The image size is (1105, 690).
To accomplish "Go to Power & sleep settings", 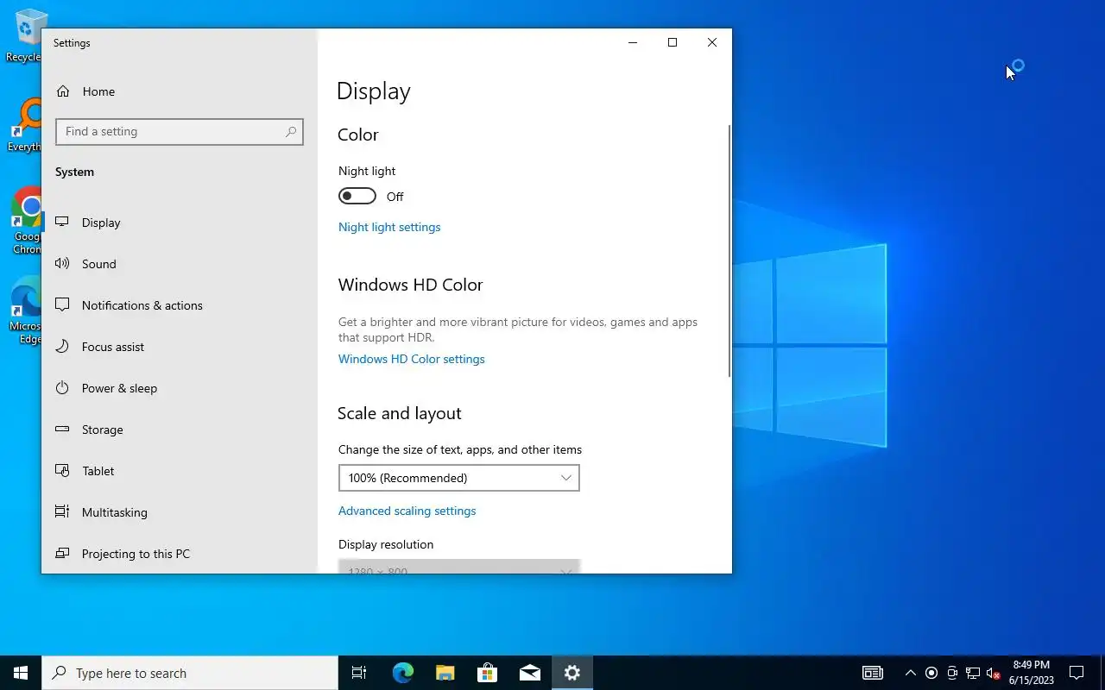I will pyautogui.click(x=180, y=388).
